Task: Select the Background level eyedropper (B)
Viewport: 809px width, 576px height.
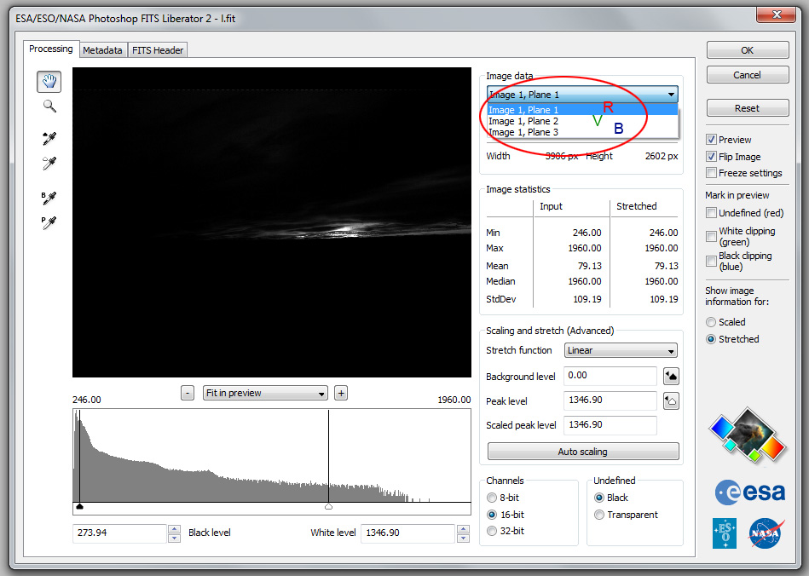Action: (x=49, y=198)
